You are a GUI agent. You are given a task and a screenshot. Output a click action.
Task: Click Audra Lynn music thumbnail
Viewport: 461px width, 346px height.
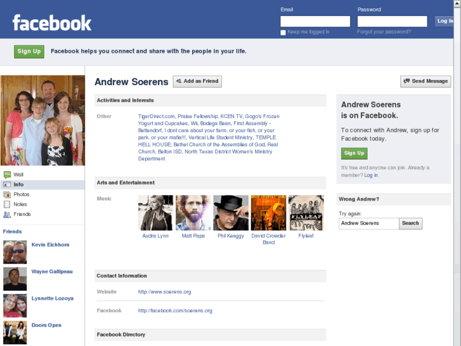pos(155,213)
